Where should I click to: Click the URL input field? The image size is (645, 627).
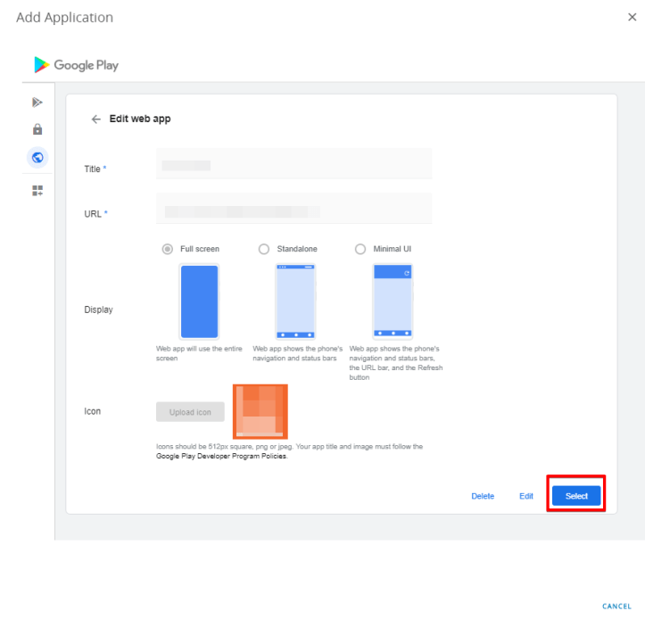pos(294,210)
